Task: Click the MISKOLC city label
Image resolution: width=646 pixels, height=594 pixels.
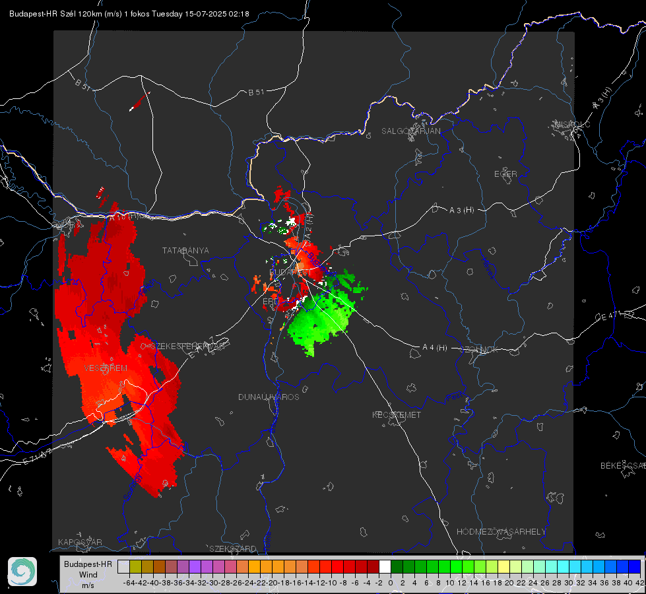Action: (572, 124)
